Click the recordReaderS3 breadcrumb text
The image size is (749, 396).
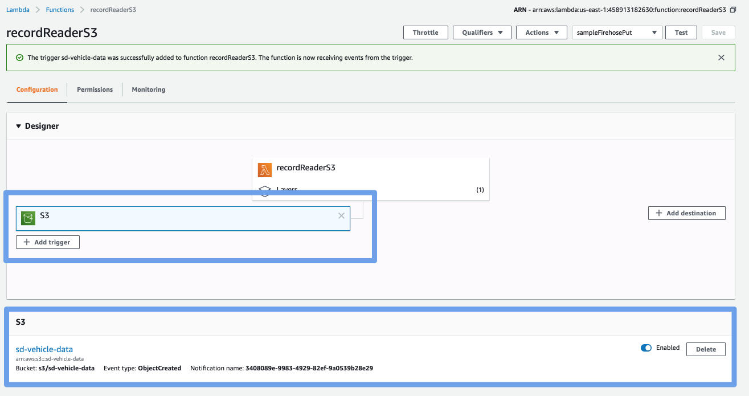pos(113,10)
